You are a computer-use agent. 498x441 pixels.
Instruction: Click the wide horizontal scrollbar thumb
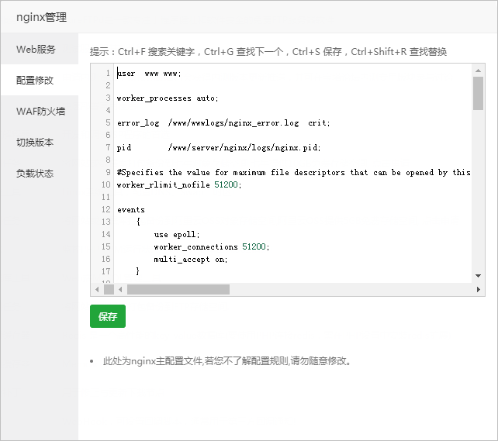[x=178, y=289]
